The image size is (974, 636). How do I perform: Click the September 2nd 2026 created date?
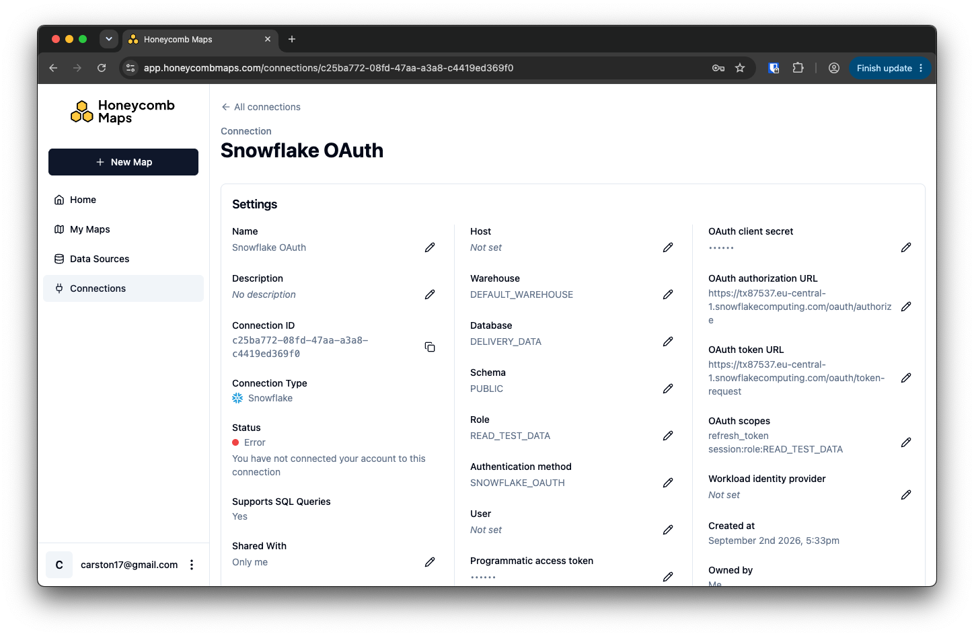coord(774,541)
